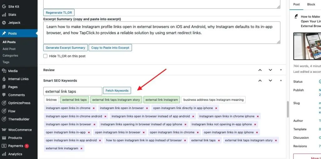Screen dimensions: 321x159
Task: Move Smart SEO Keywords panel up
Action: tap(260, 81)
